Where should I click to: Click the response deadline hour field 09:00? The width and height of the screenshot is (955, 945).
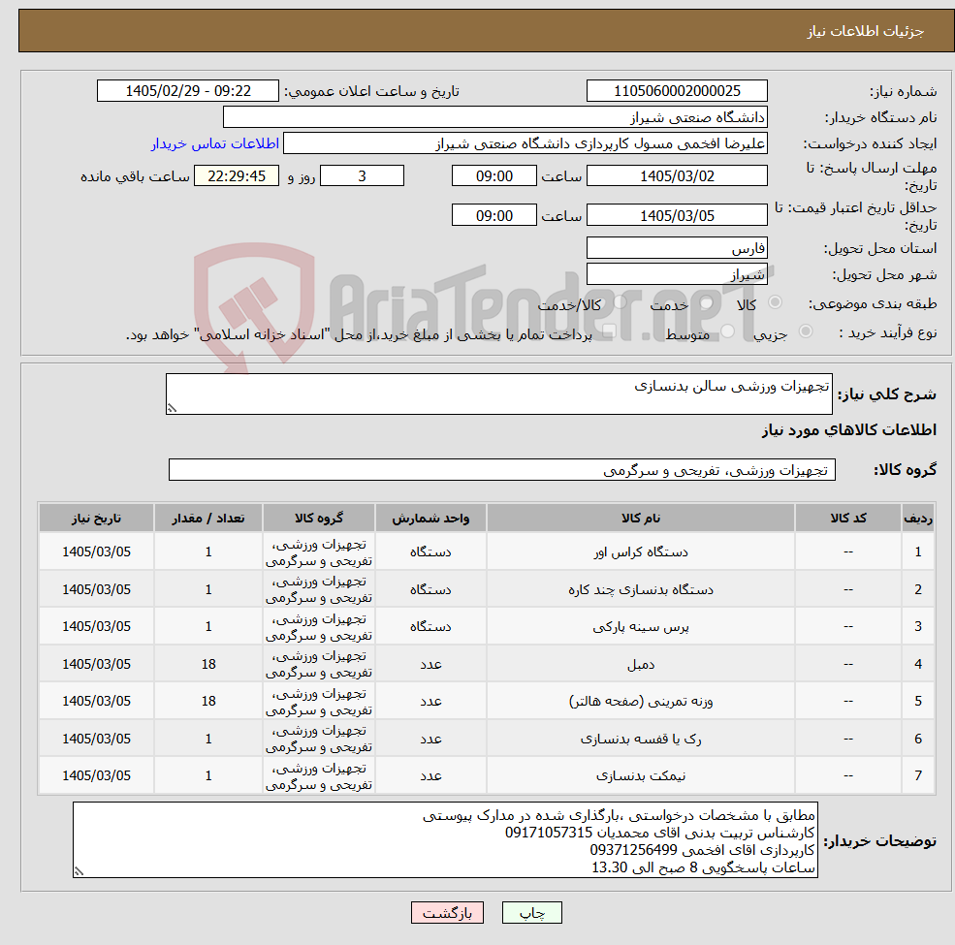pos(493,176)
